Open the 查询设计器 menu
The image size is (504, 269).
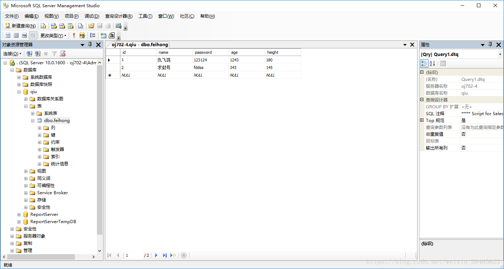tap(119, 16)
